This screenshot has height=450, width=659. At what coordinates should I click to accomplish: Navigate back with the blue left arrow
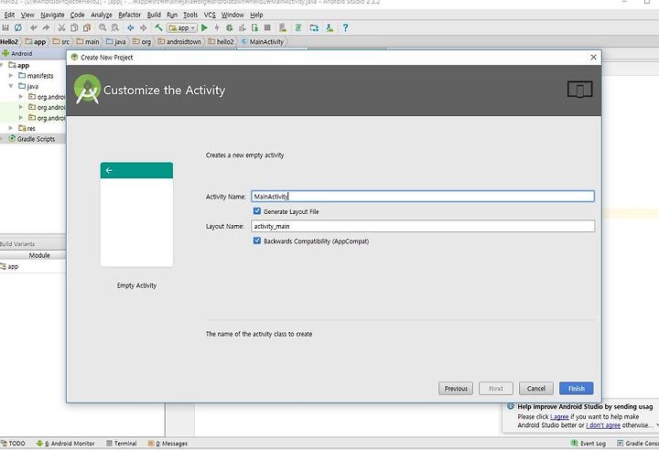click(x=131, y=27)
